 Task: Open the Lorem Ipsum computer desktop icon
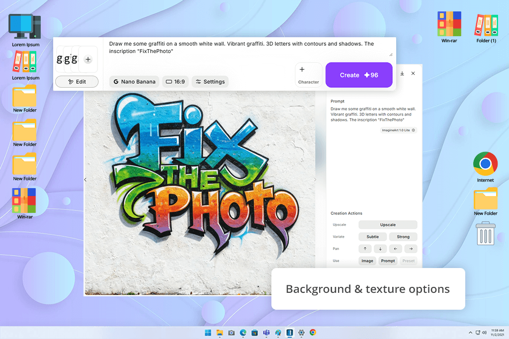25,30
